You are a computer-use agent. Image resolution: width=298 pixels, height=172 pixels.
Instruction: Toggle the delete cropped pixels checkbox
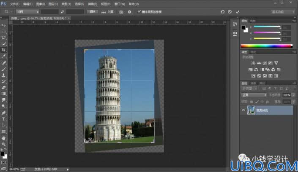(x=139, y=12)
